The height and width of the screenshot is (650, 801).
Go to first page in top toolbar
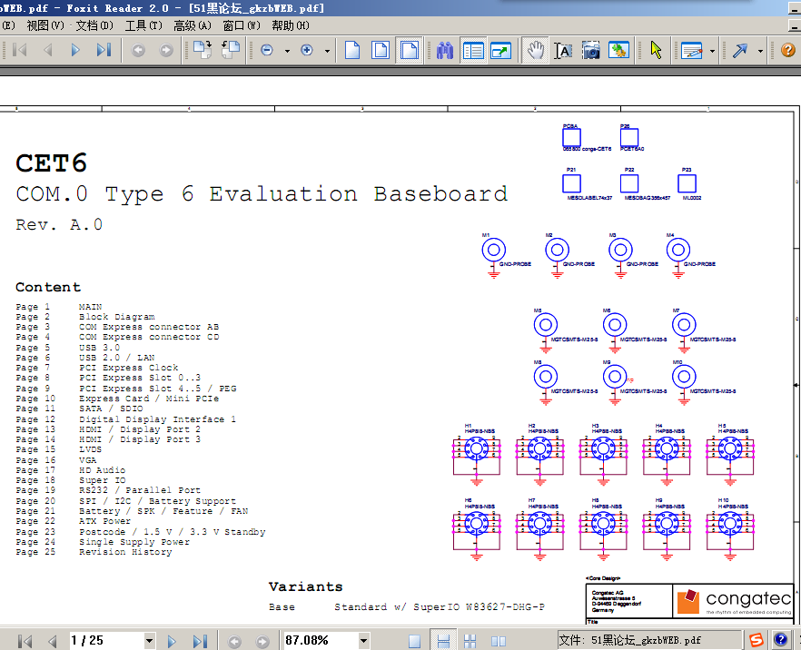pyautogui.click(x=20, y=50)
